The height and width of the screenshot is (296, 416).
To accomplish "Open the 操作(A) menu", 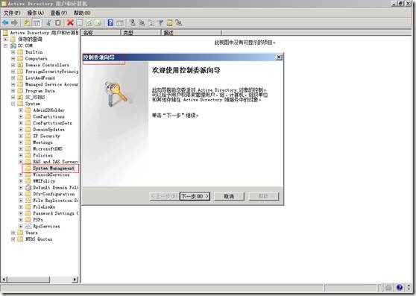I will [x=36, y=13].
